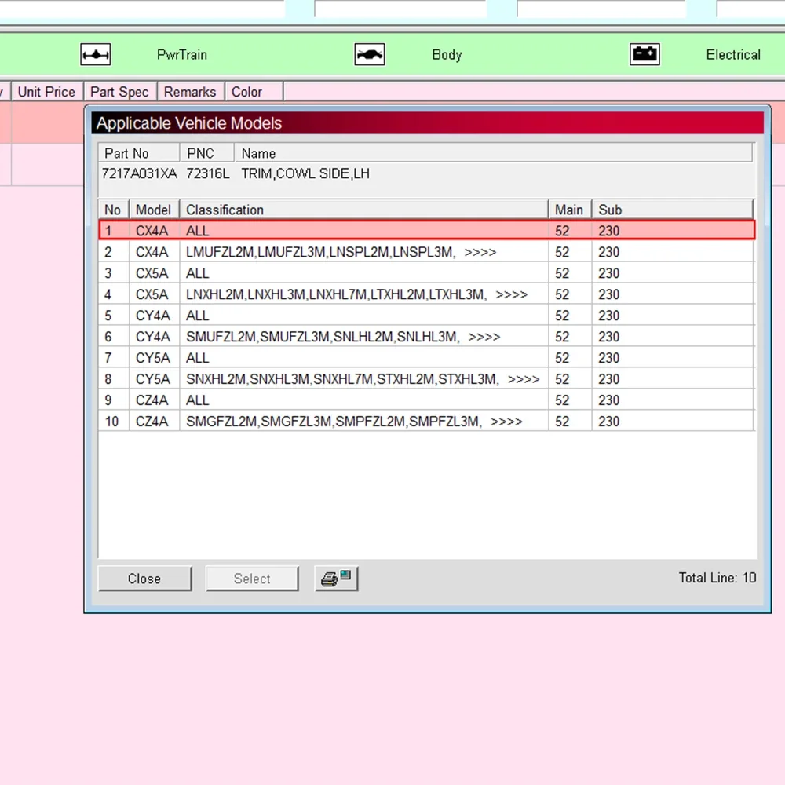Click the Main column header
Image resolution: width=785 pixels, height=785 pixels.
(x=570, y=210)
